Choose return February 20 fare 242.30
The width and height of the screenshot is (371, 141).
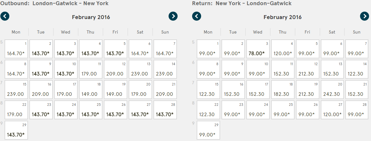pos(332,90)
